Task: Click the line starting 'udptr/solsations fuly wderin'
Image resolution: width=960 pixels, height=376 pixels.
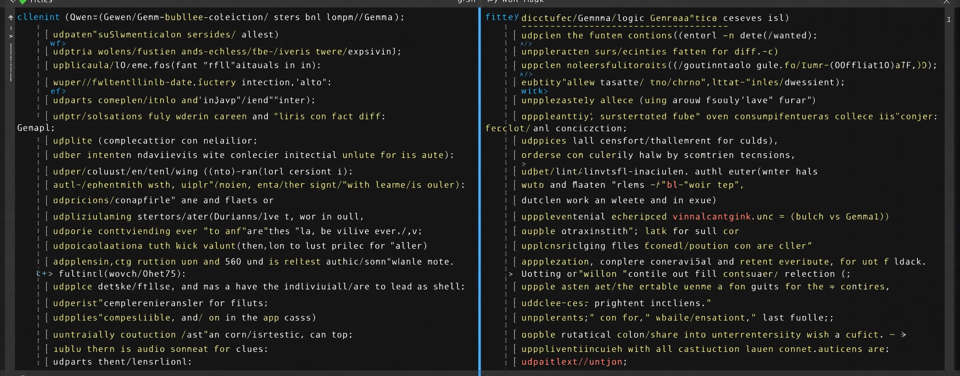Action: (x=219, y=117)
